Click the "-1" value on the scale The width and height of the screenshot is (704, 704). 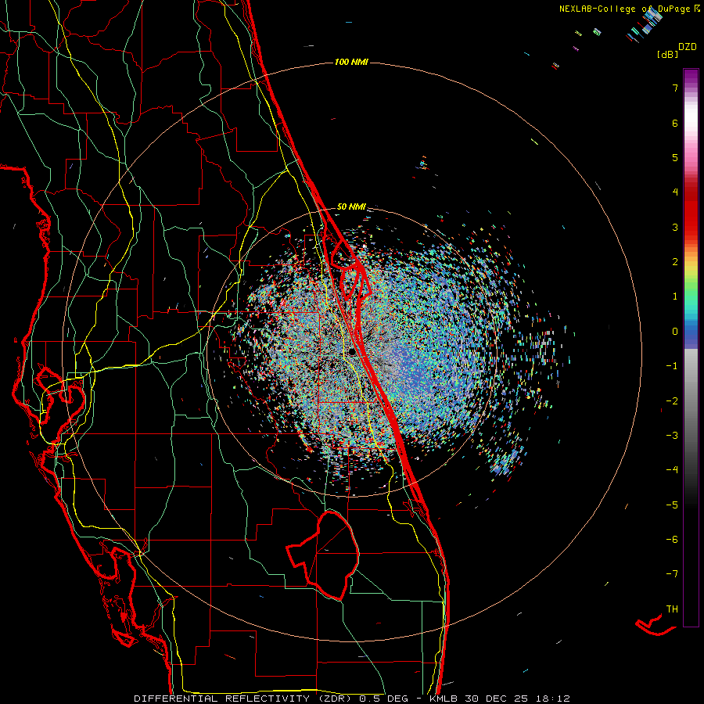click(672, 366)
